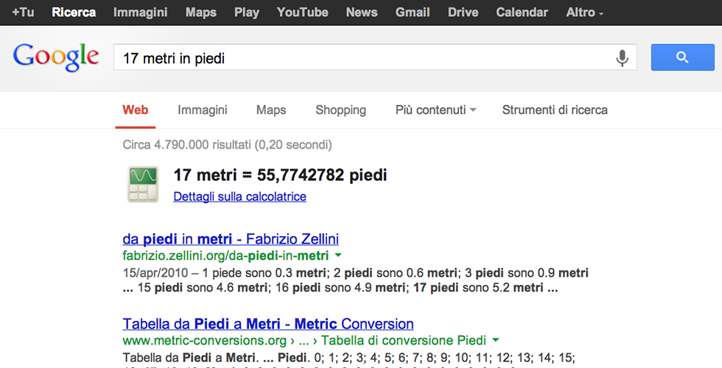The height and width of the screenshot is (368, 722).
Task: Go to Drive in the top bar
Action: 463,13
